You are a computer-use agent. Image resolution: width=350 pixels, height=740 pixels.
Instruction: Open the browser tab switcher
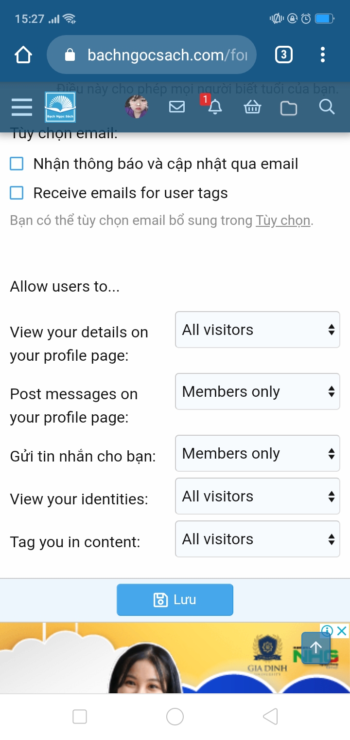284,55
